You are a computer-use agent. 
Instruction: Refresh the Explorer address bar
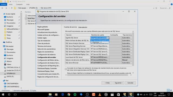coord(156,8)
